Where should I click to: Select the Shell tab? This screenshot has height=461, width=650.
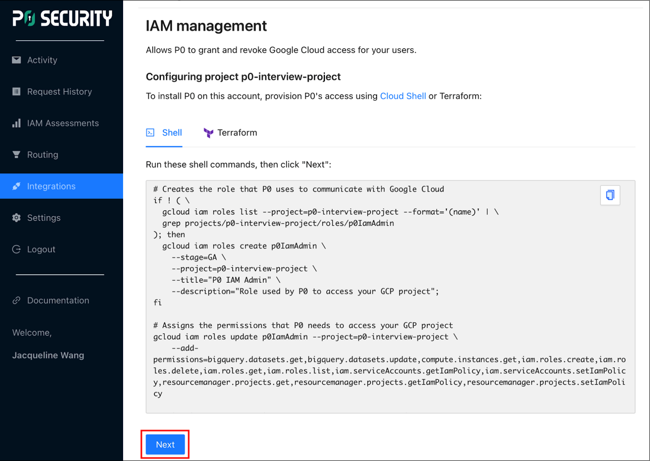pos(172,133)
